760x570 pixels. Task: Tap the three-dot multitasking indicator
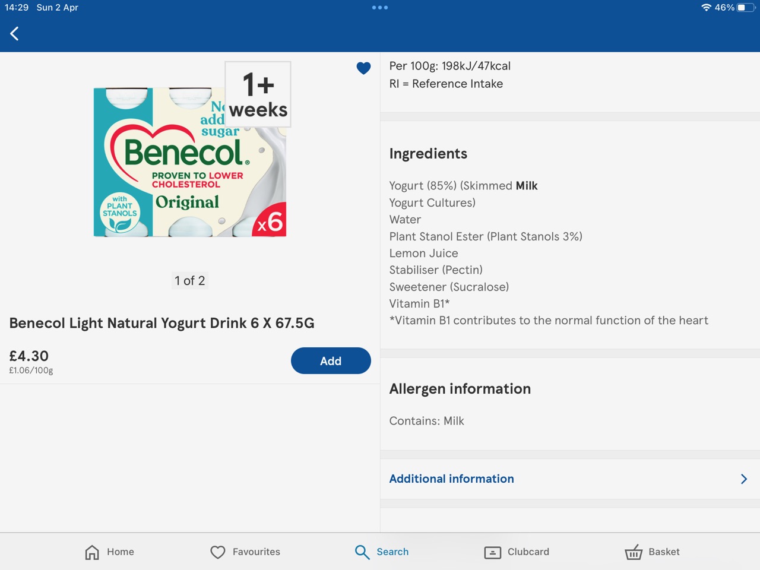380,8
